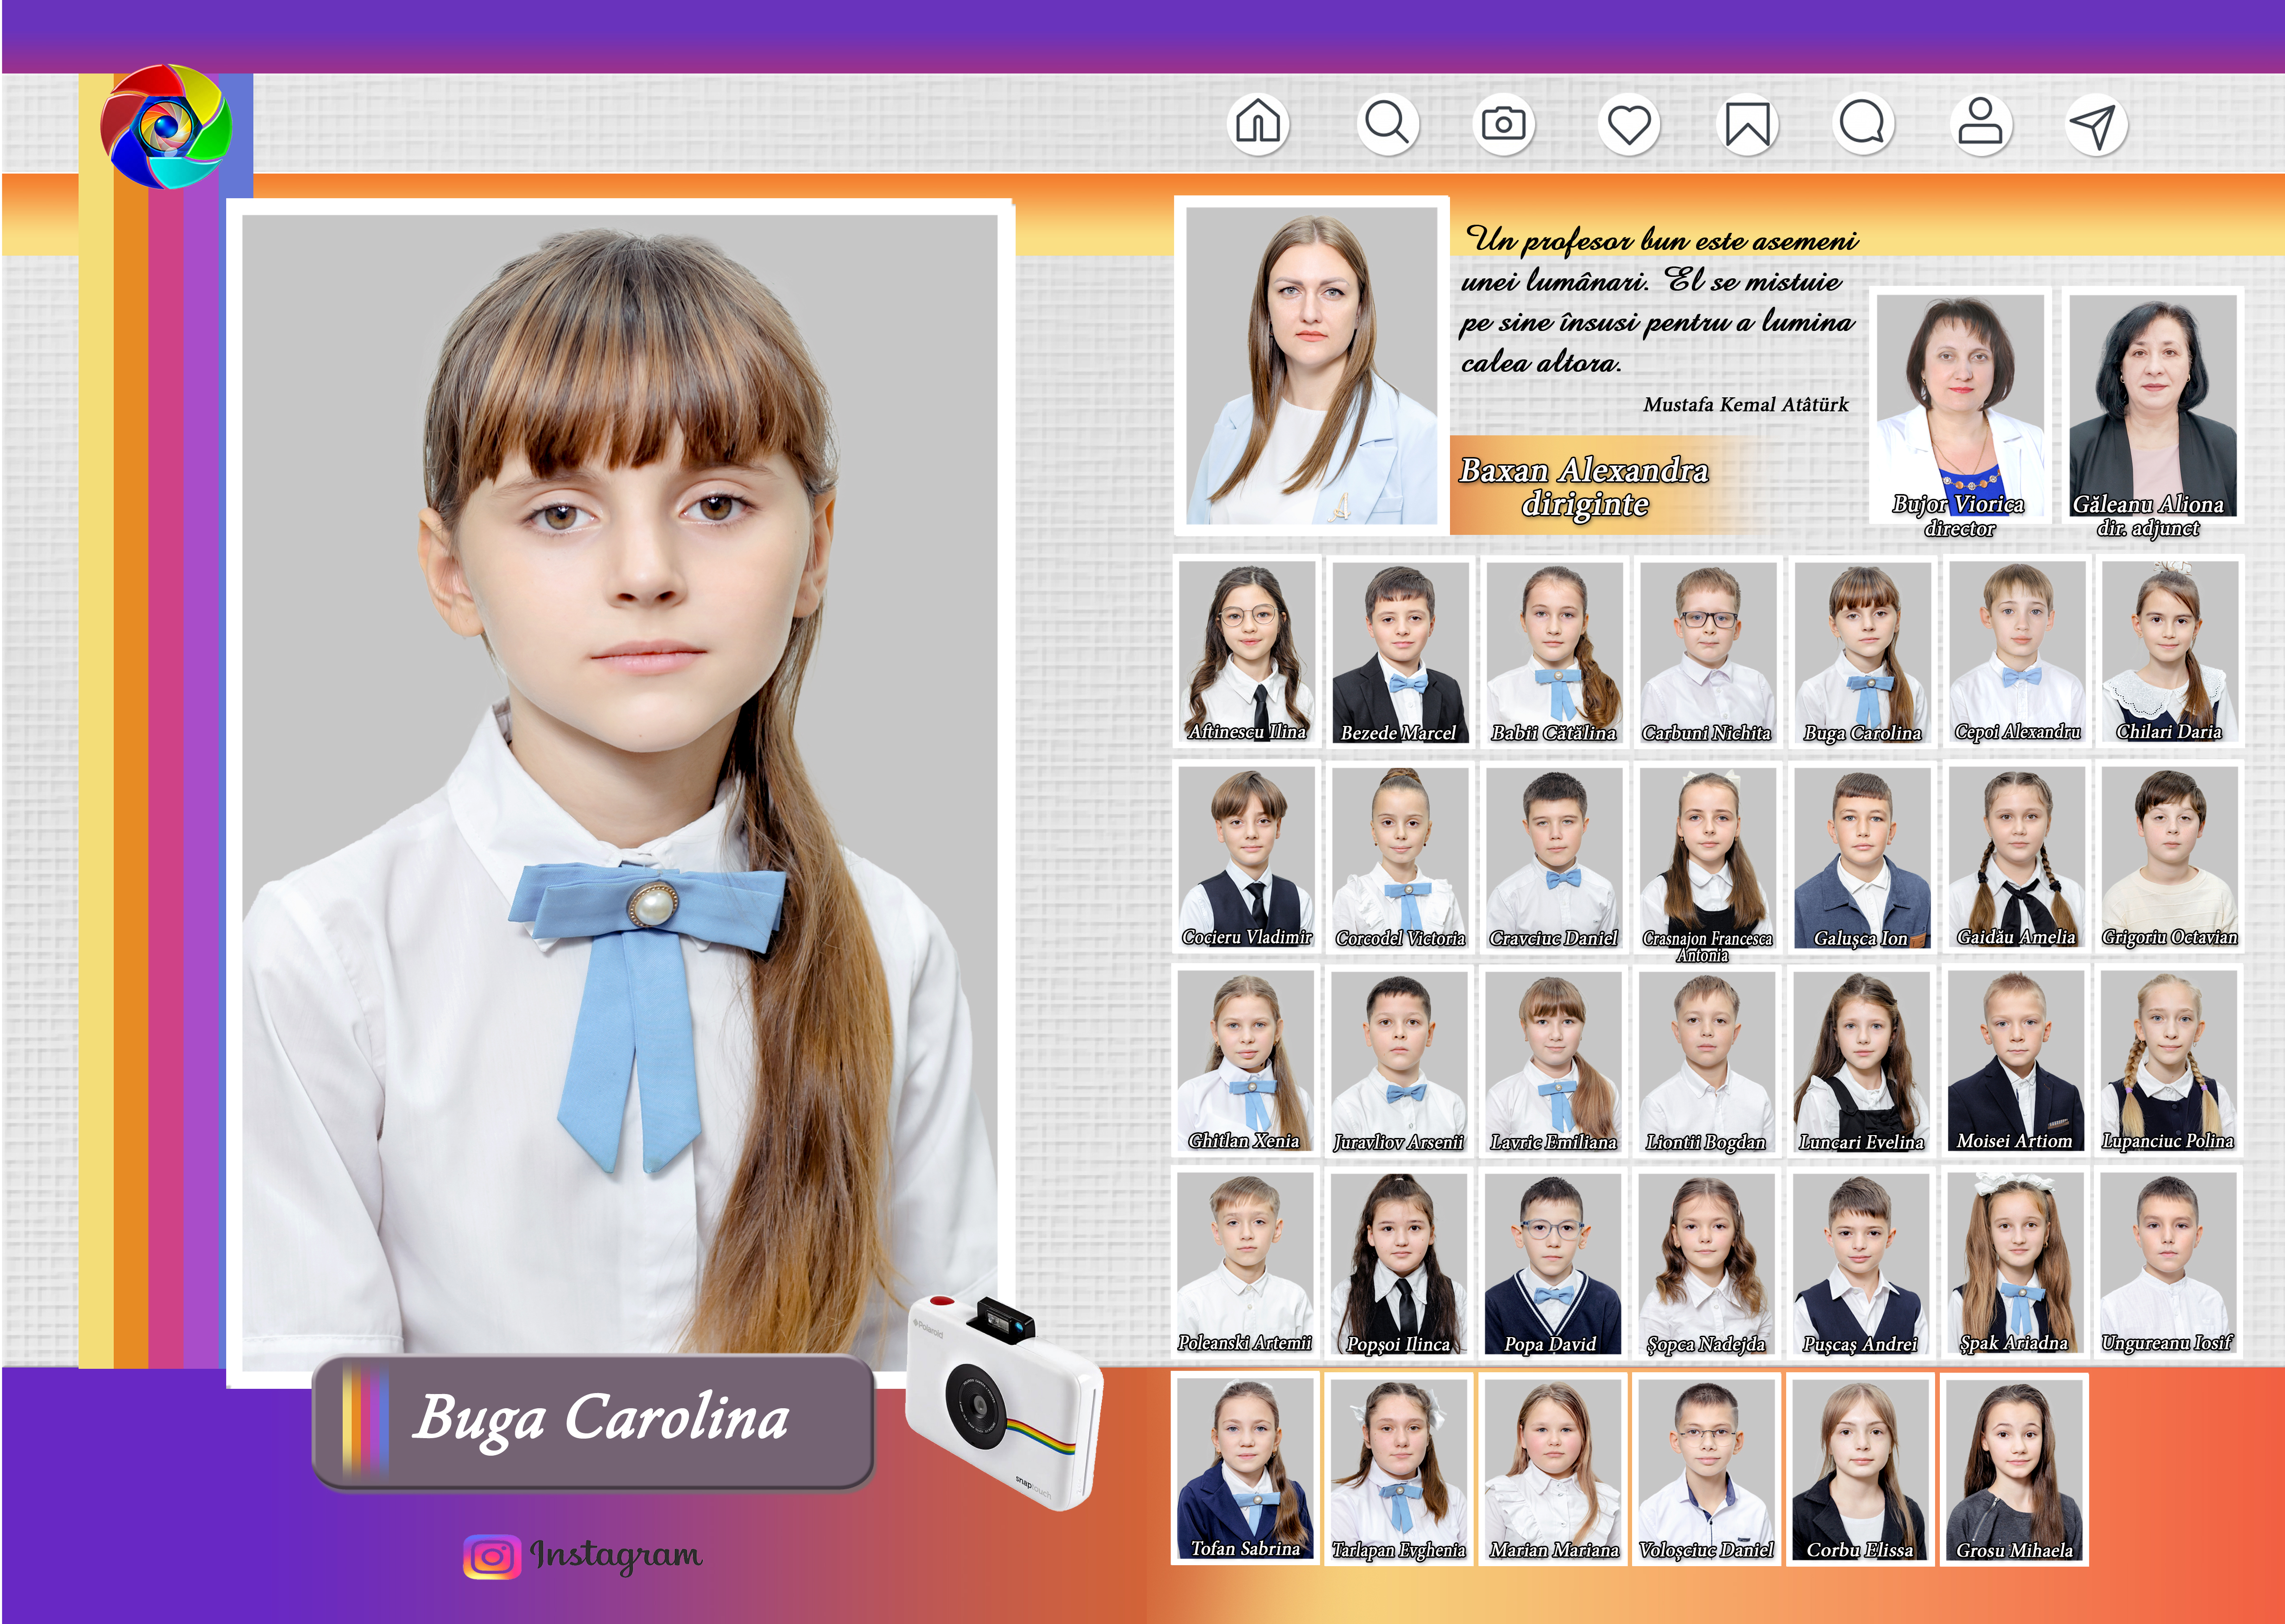Screen dimensions: 2285x1624
Task: Select Lupanciuc Polina's portrait thumbnail
Action: coord(2167,1060)
